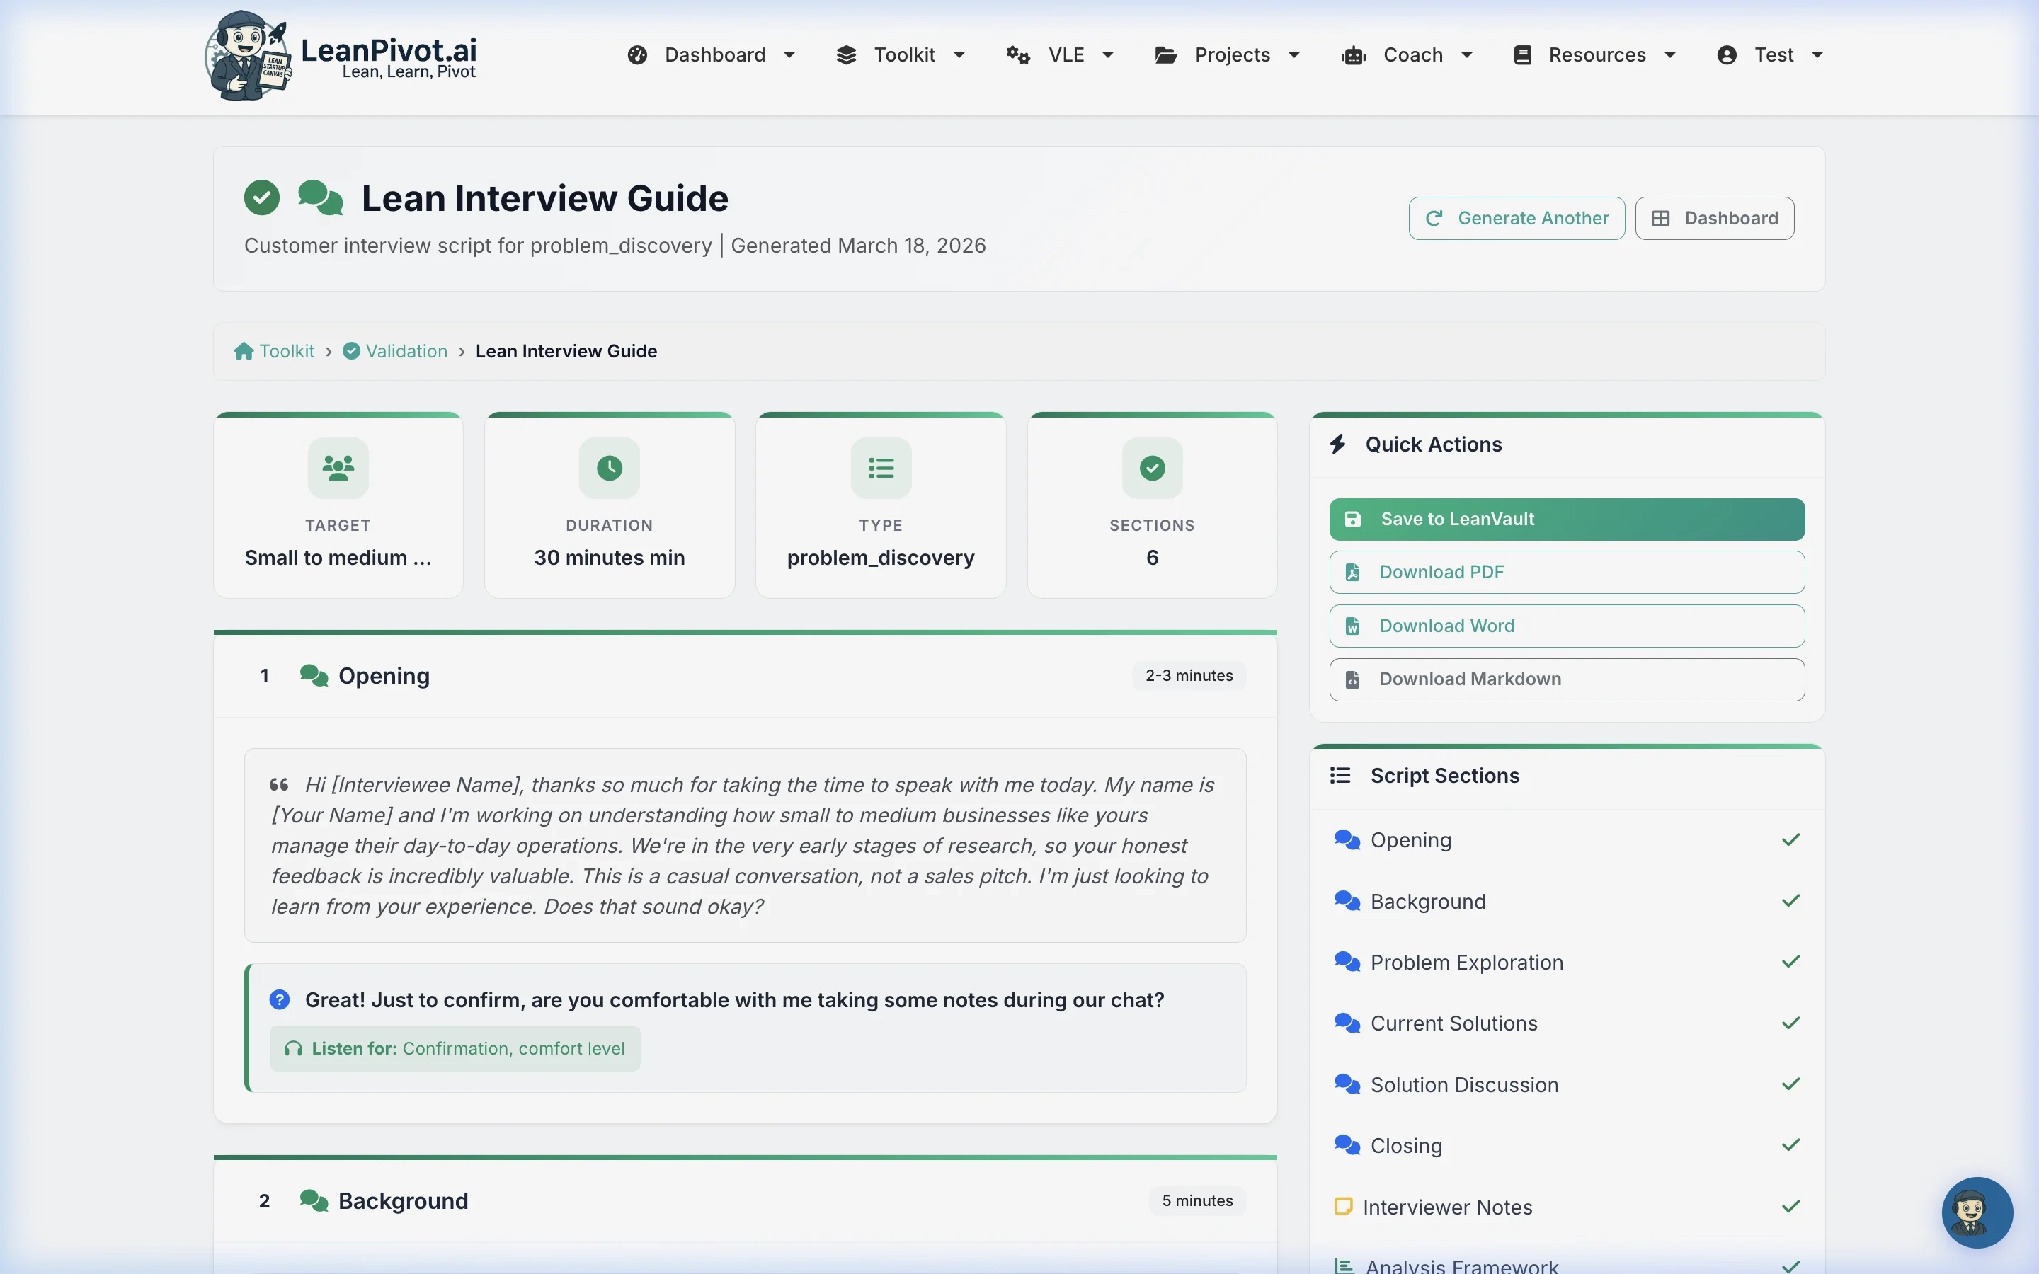
Task: Open the LeanPivot.ai home via the logo
Action: (x=341, y=56)
